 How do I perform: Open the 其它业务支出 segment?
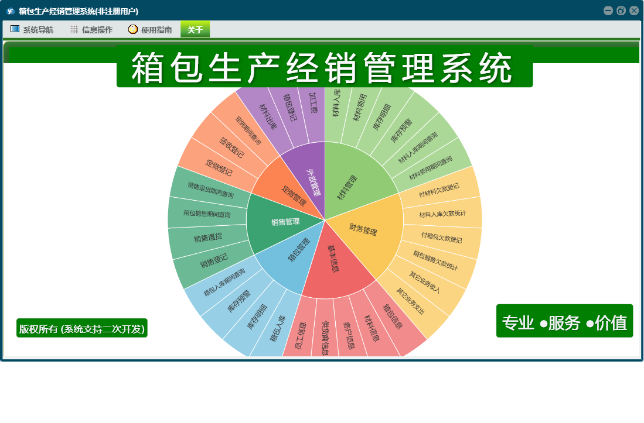(411, 301)
